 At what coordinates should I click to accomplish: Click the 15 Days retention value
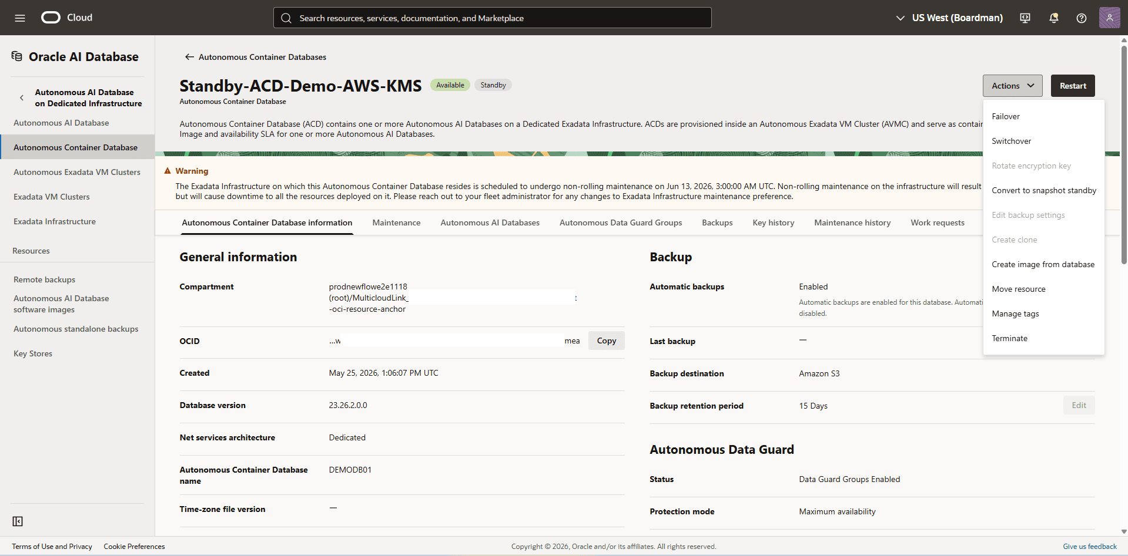tap(813, 406)
